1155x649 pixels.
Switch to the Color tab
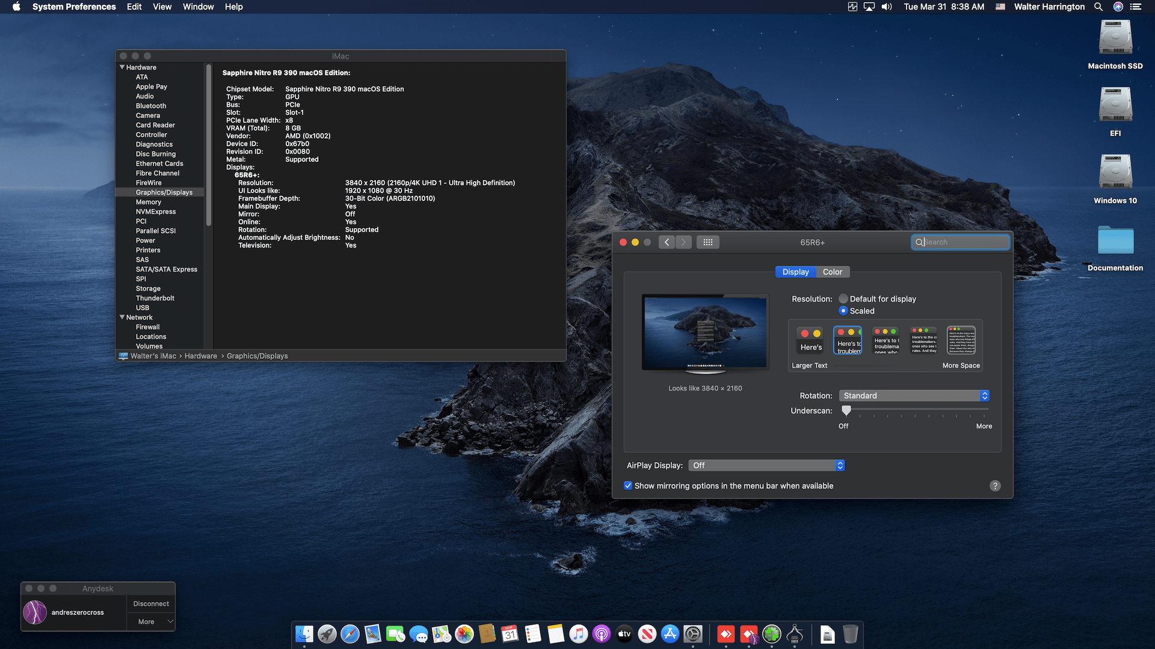click(833, 272)
